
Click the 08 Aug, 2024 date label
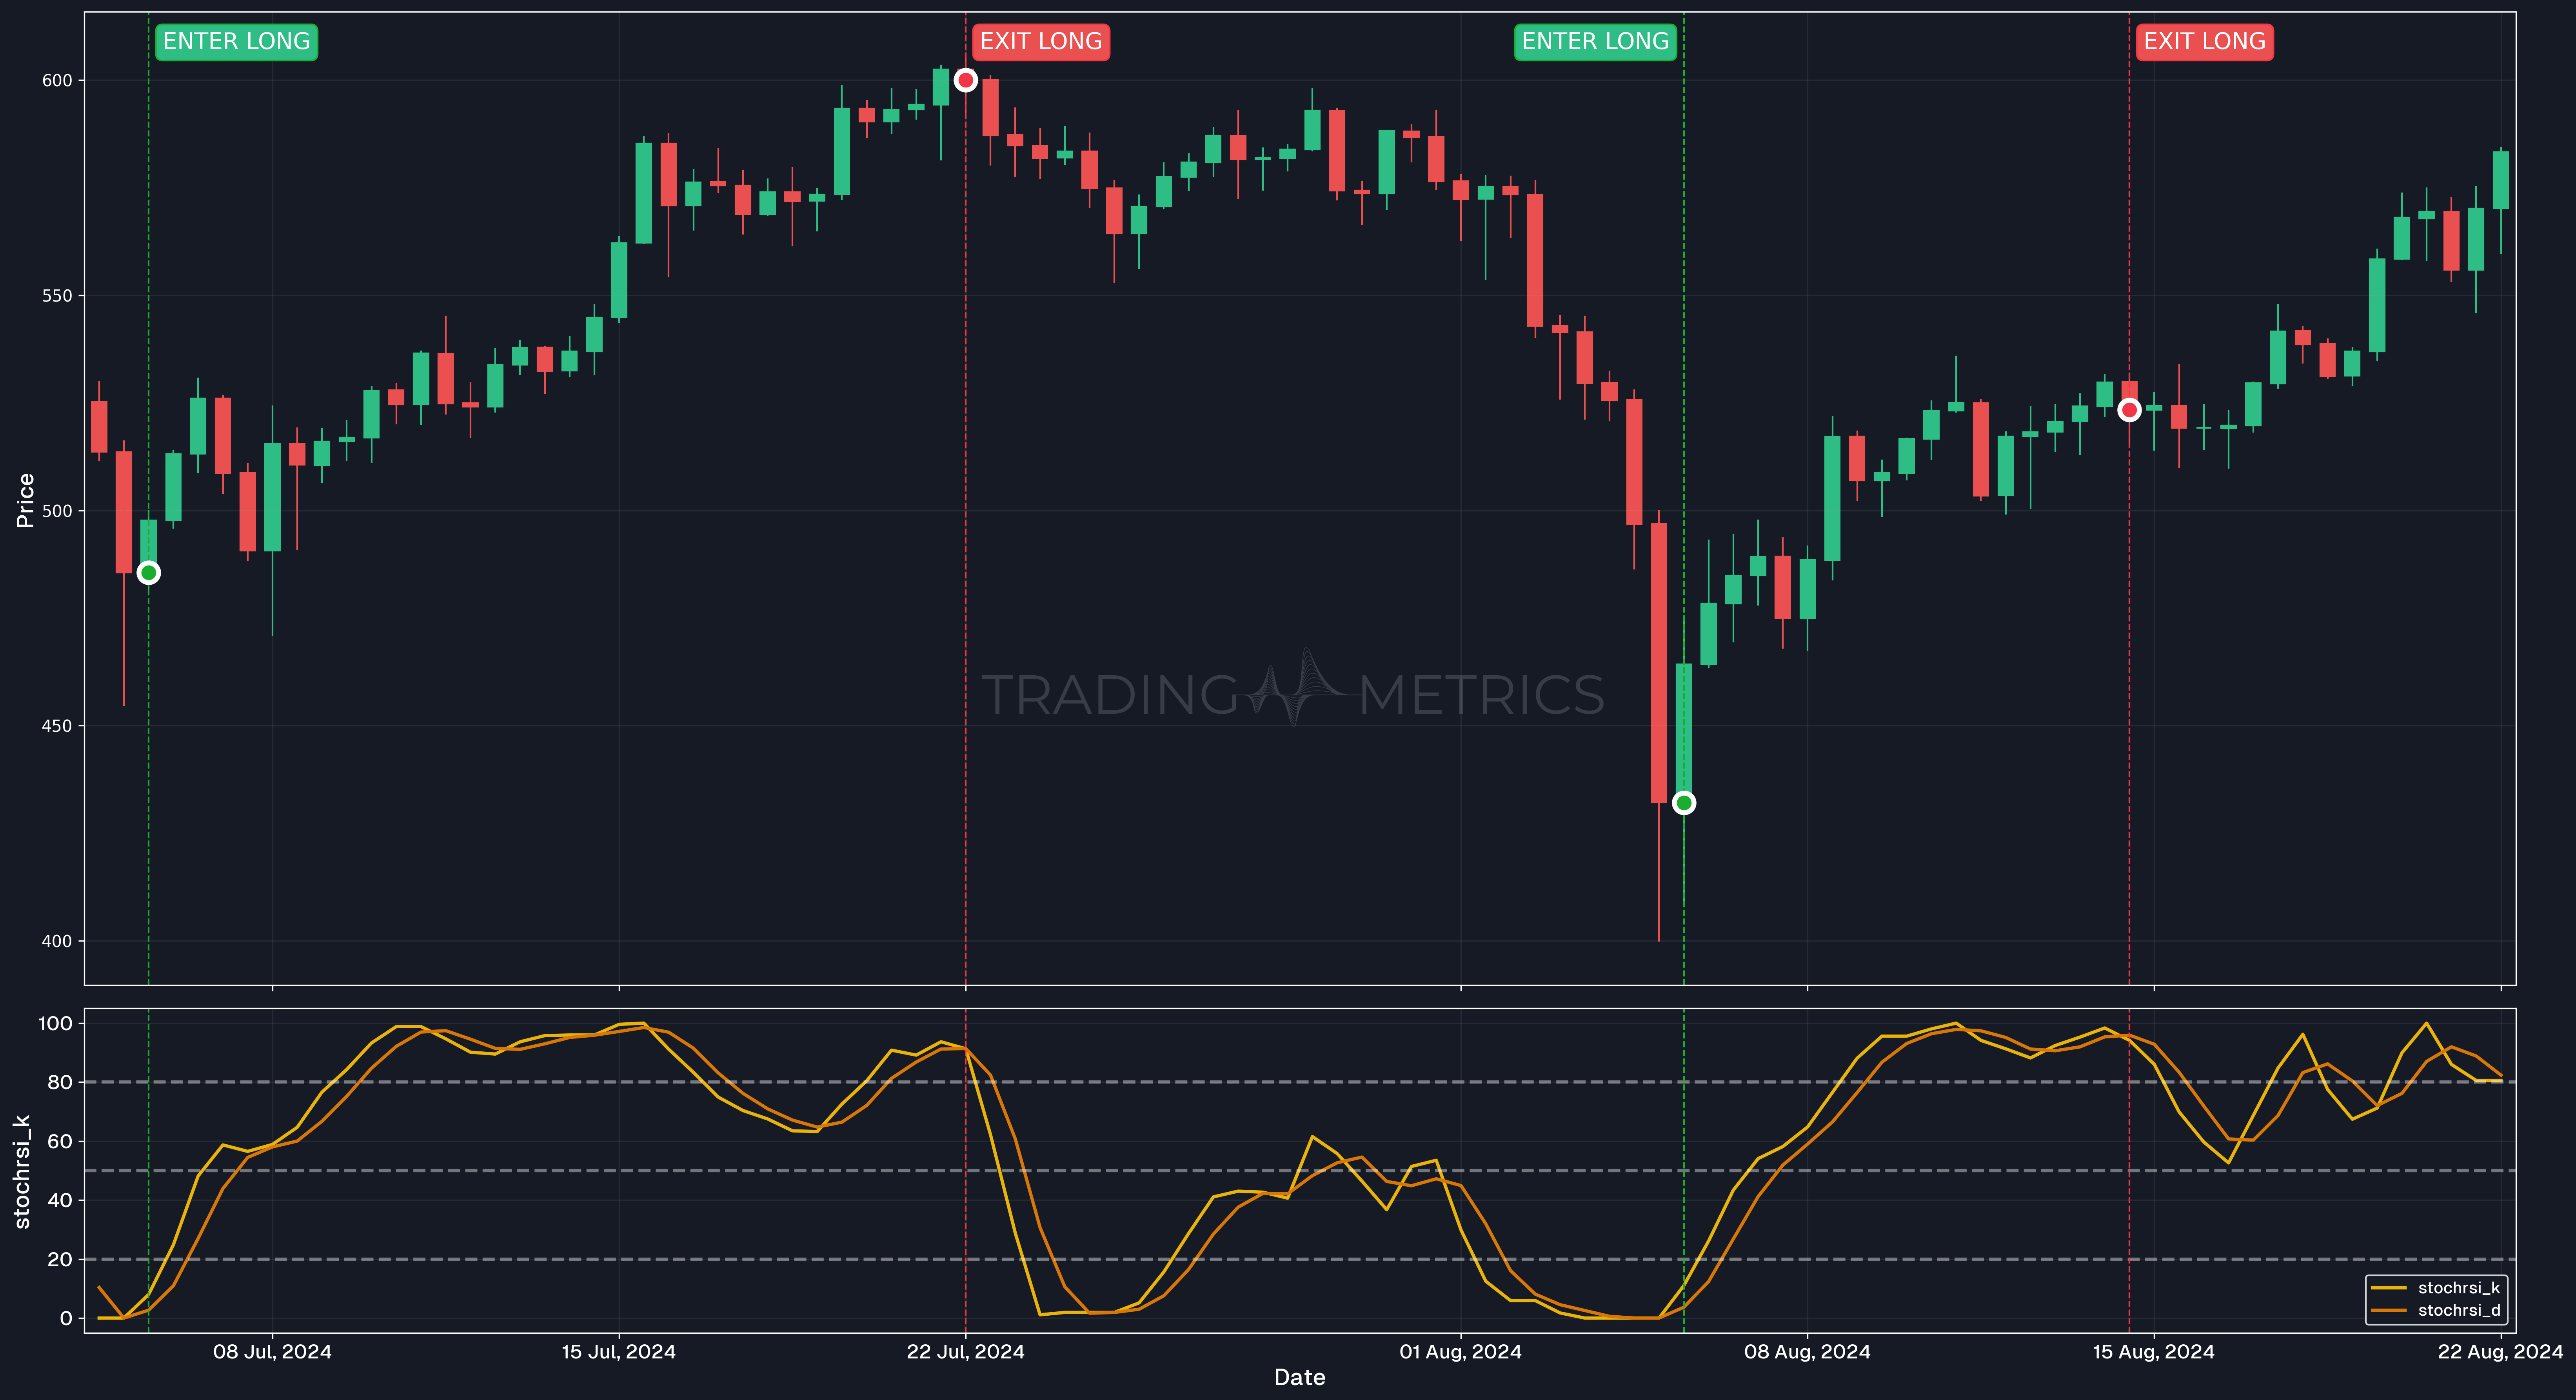(x=1807, y=1352)
